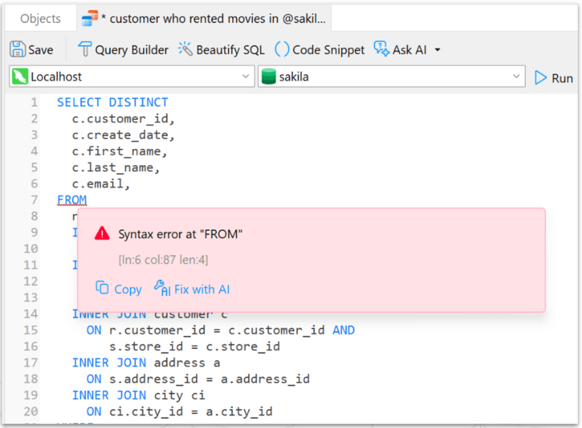Screen dimensions: 582x428
Task: Click the Ask AI chat icon
Action: click(x=381, y=49)
